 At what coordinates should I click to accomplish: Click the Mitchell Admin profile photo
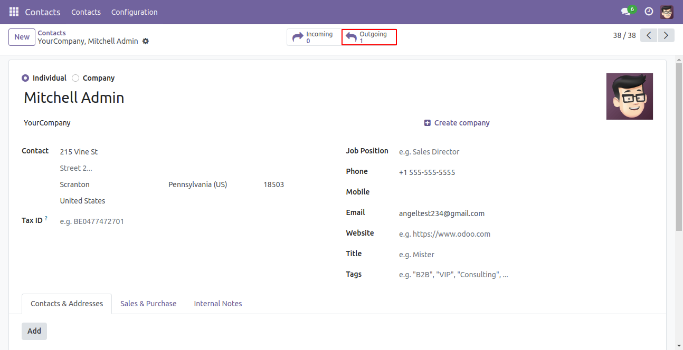tap(630, 96)
